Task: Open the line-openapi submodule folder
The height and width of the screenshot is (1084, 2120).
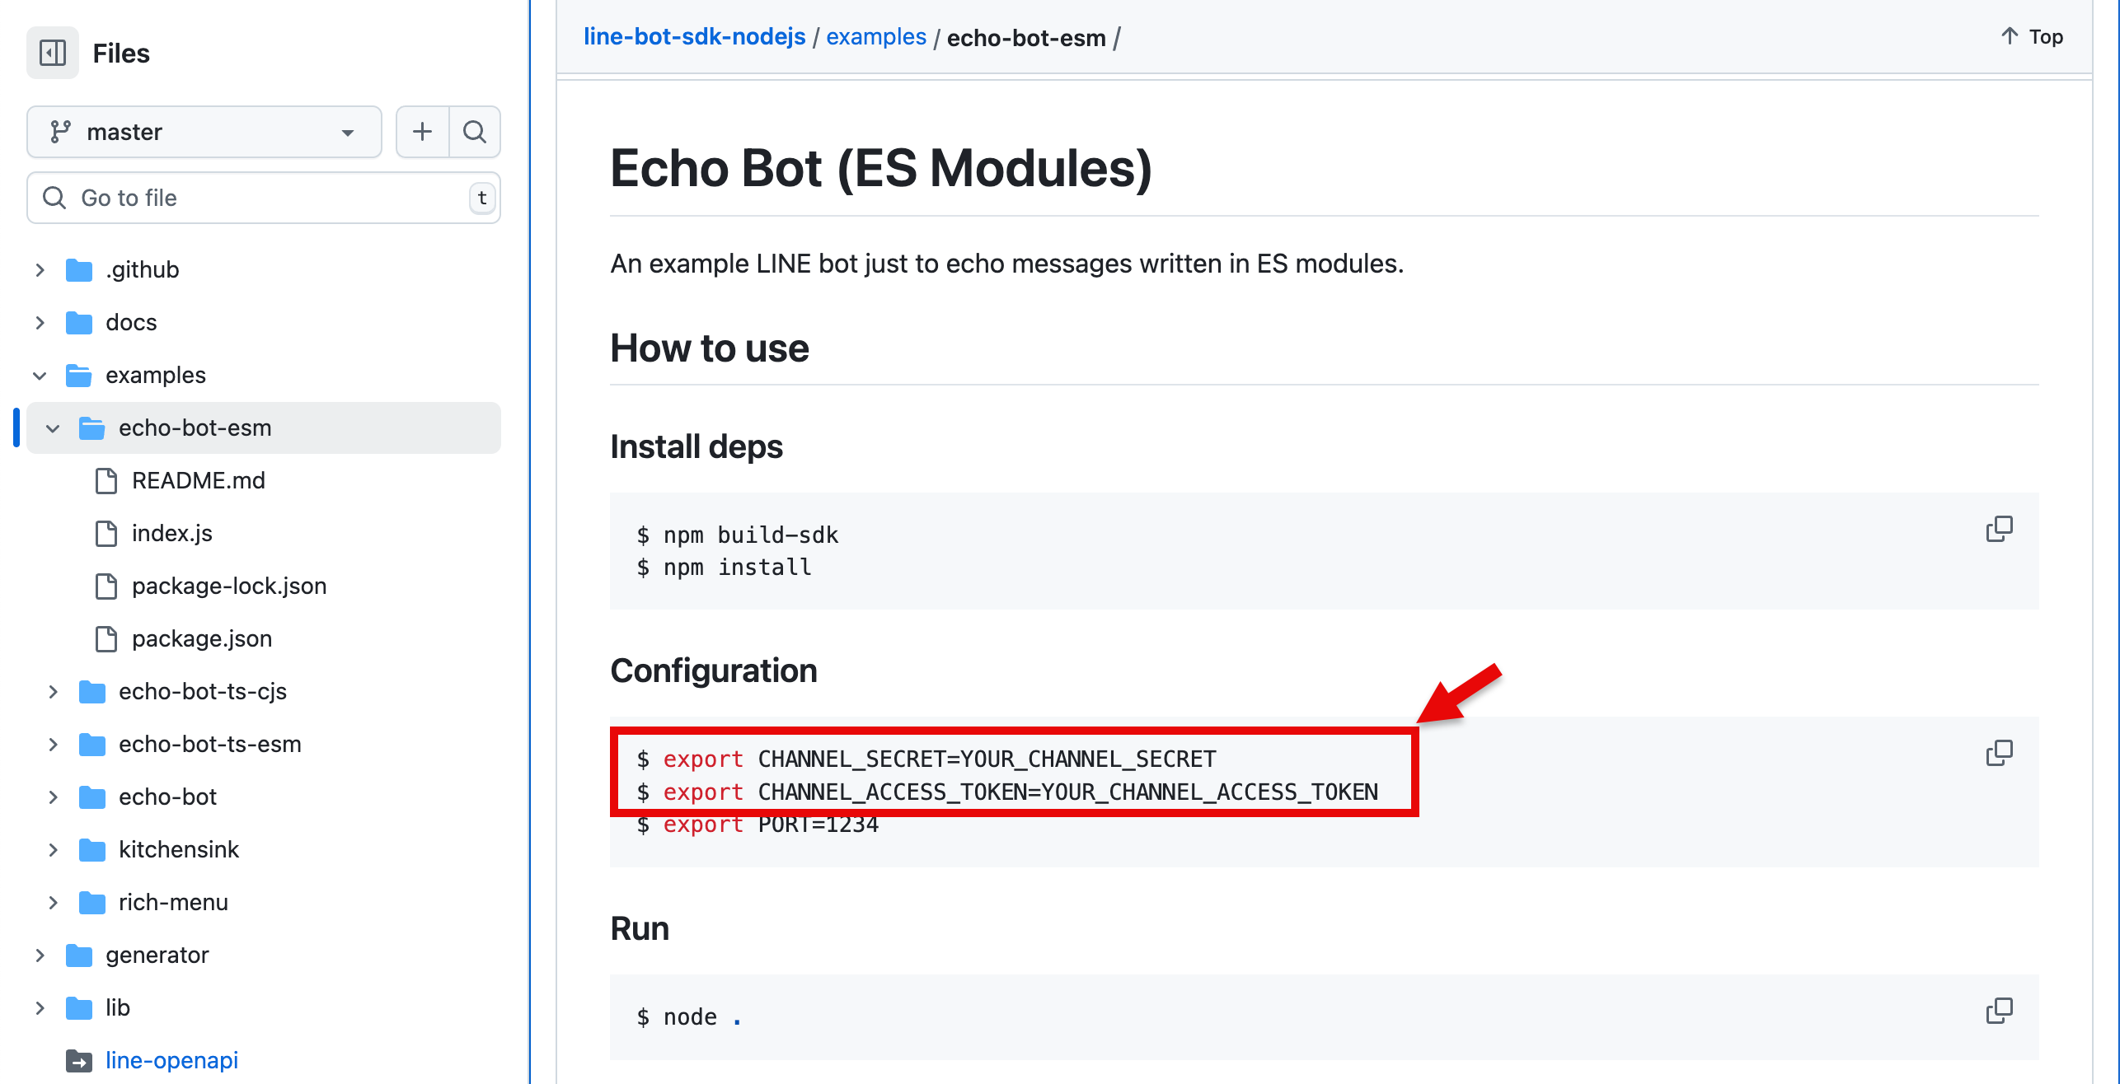Action: 171,1060
